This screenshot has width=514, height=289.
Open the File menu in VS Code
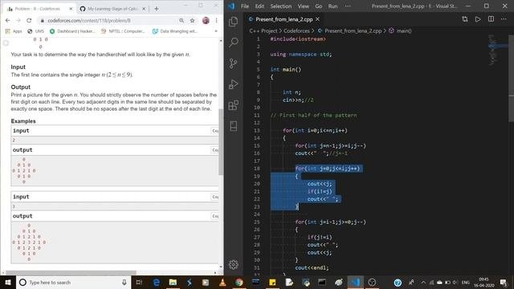click(x=244, y=6)
